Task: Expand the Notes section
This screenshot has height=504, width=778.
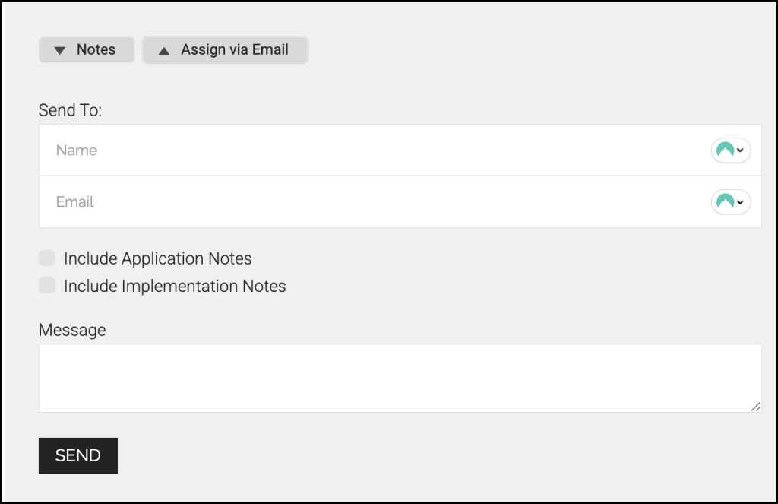Action: (x=87, y=50)
